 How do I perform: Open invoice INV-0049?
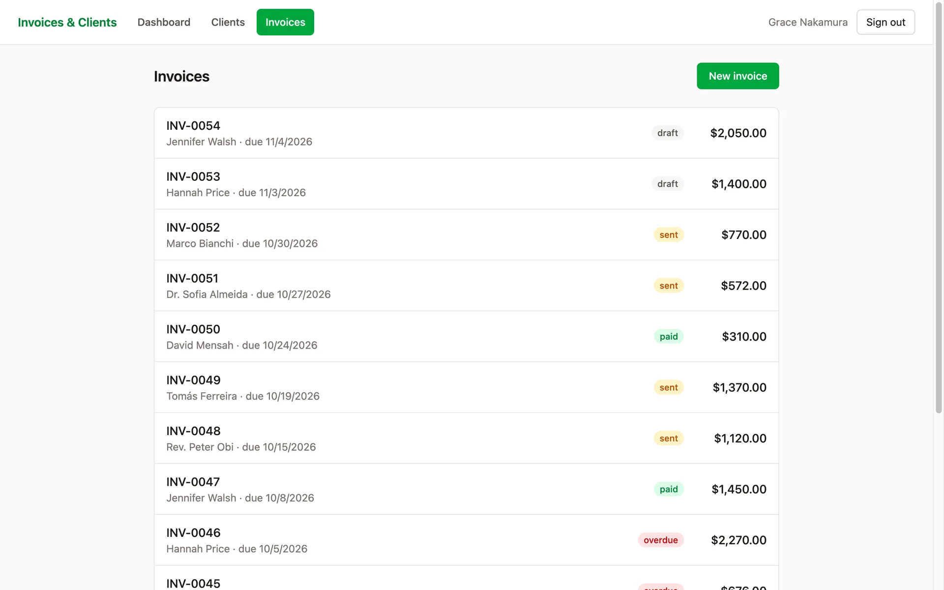466,387
